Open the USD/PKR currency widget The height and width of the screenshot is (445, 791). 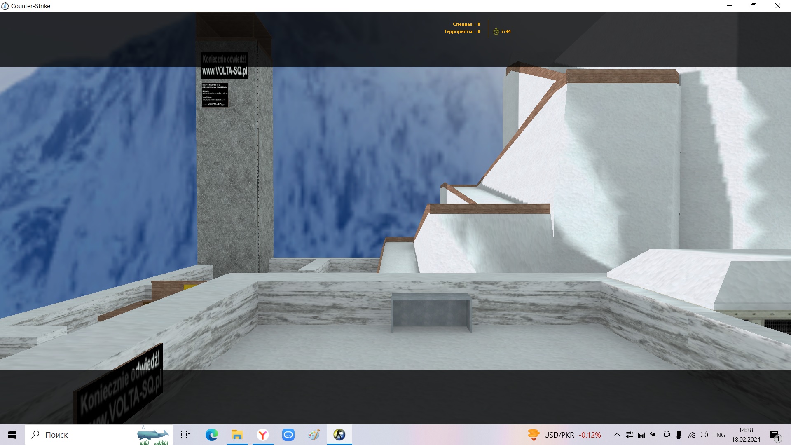point(564,435)
